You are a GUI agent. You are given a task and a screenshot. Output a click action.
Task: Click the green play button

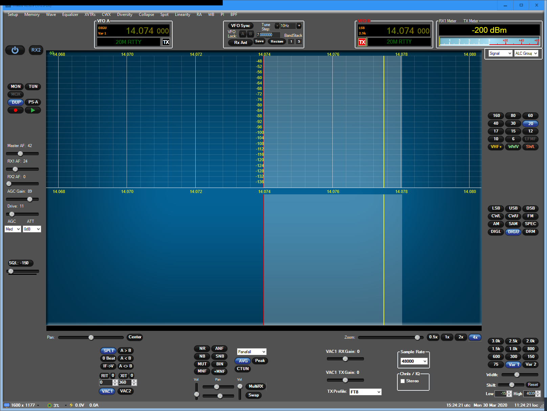[x=33, y=110]
